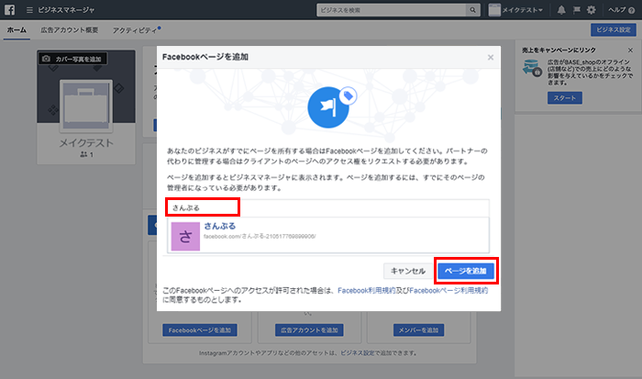This screenshot has width=642, height=379.
Task: Open the ビジネス設定 link in footer text
Action: pos(358,352)
